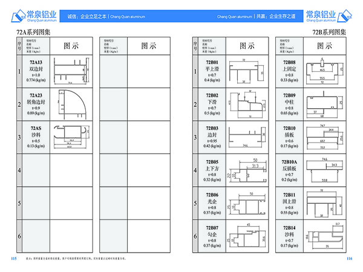Select the 72A23 转角边封 profile drawing

(x=72, y=105)
